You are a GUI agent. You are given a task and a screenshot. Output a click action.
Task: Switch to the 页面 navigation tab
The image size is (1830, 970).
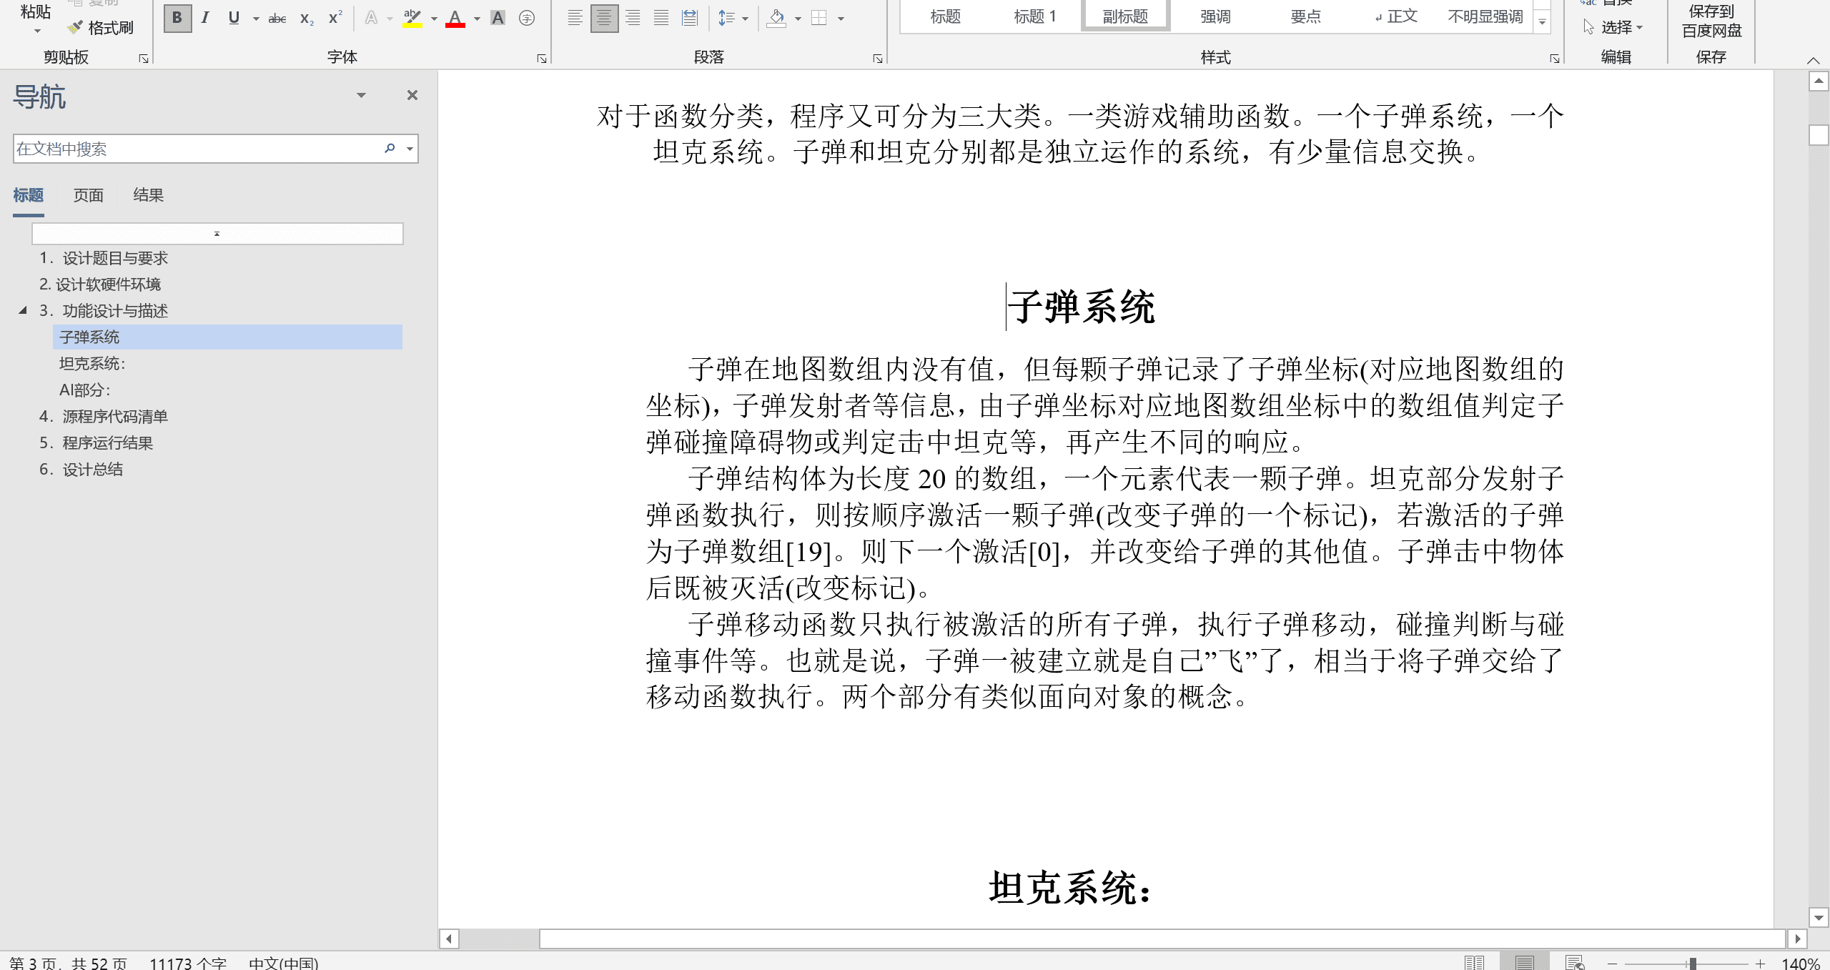[88, 195]
